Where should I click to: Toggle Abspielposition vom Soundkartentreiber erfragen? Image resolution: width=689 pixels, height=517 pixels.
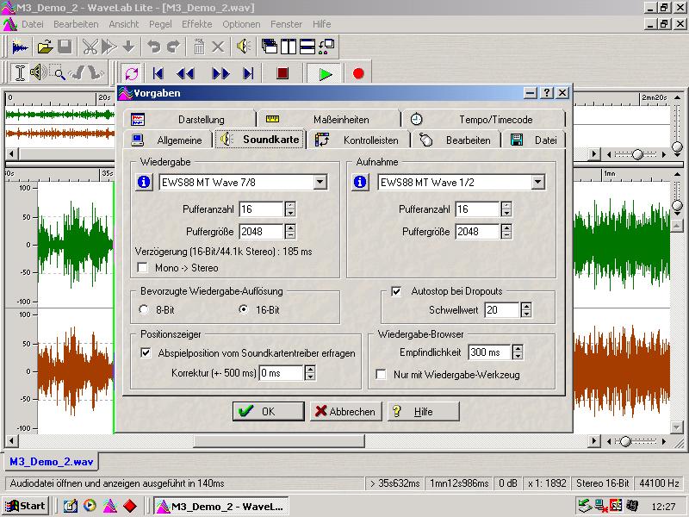[x=146, y=352]
